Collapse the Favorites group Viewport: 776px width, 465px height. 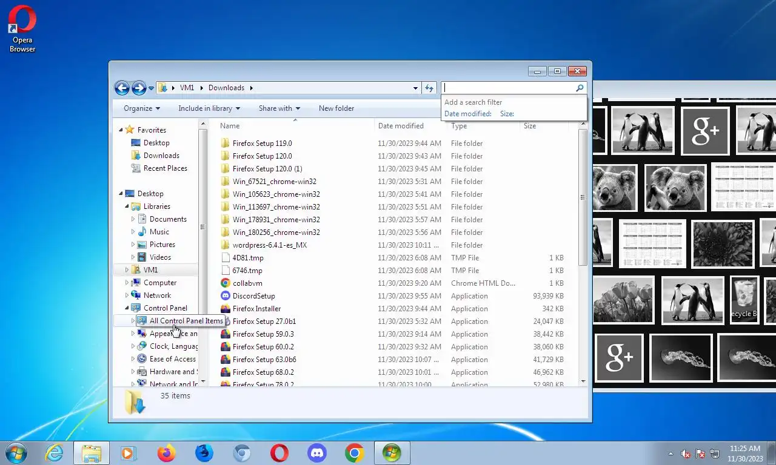click(121, 130)
